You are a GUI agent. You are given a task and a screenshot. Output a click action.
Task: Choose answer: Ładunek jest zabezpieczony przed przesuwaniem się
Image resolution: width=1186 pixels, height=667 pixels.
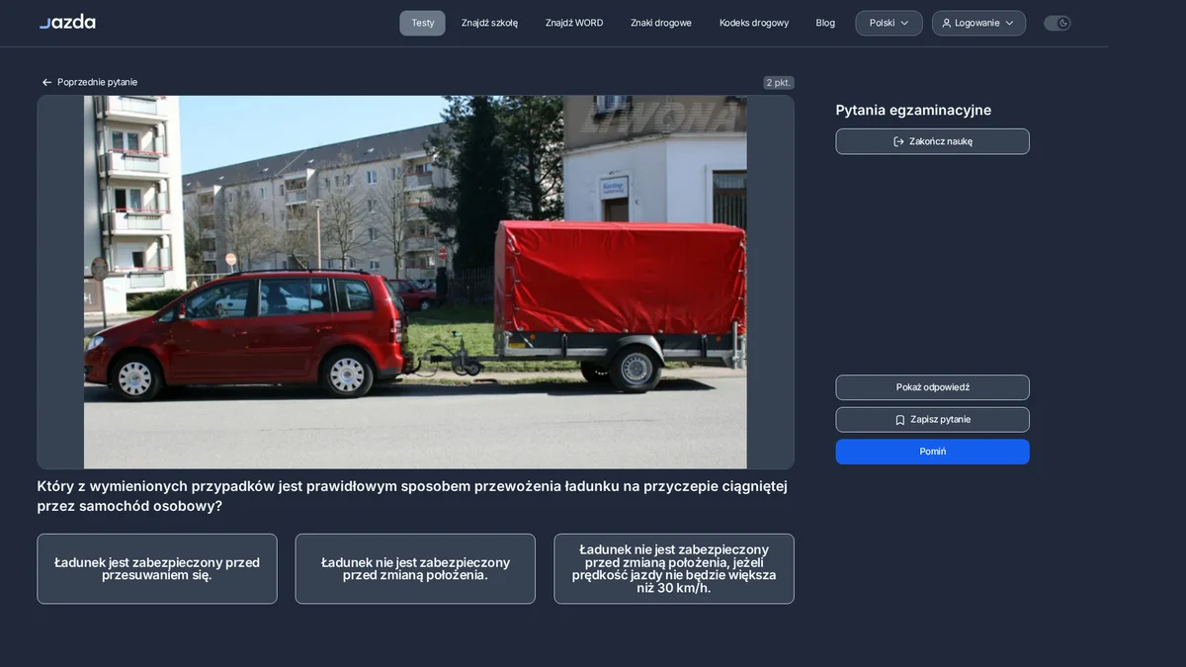[x=157, y=569]
